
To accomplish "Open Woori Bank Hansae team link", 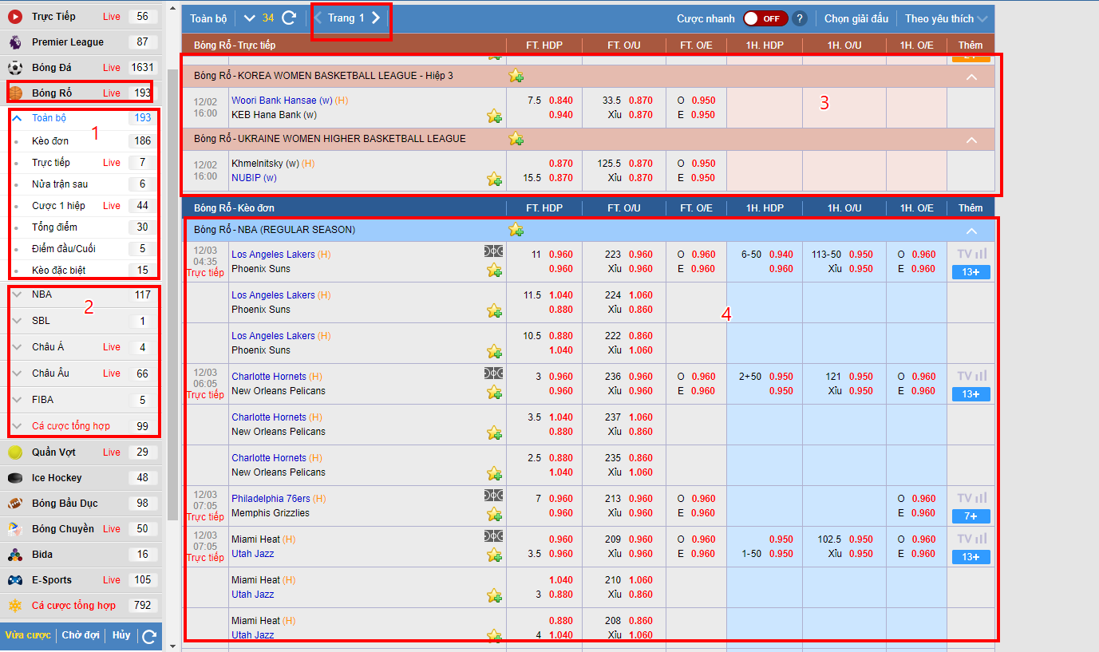I will 282,101.
